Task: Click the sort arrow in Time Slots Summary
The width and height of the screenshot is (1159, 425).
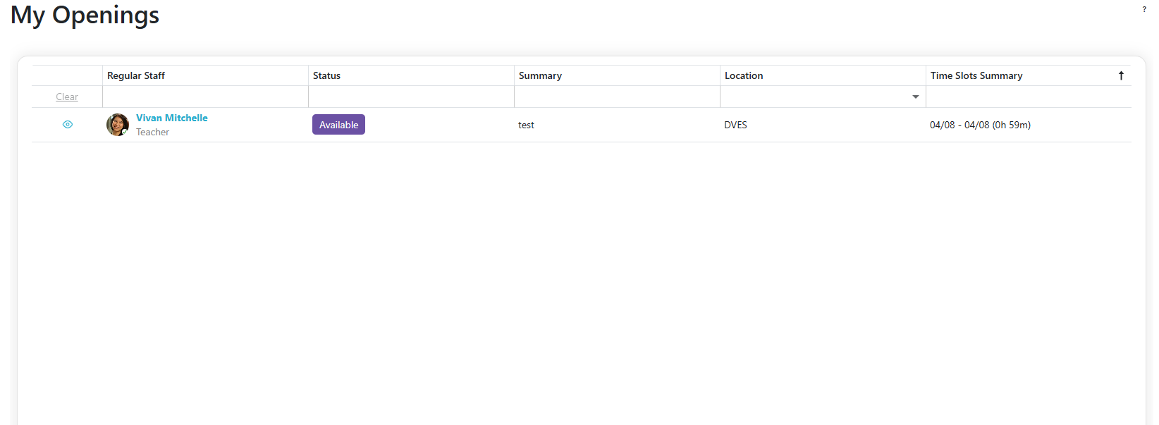Action: tap(1121, 75)
